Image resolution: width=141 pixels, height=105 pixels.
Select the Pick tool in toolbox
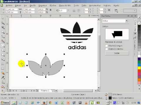[x=3, y=18]
